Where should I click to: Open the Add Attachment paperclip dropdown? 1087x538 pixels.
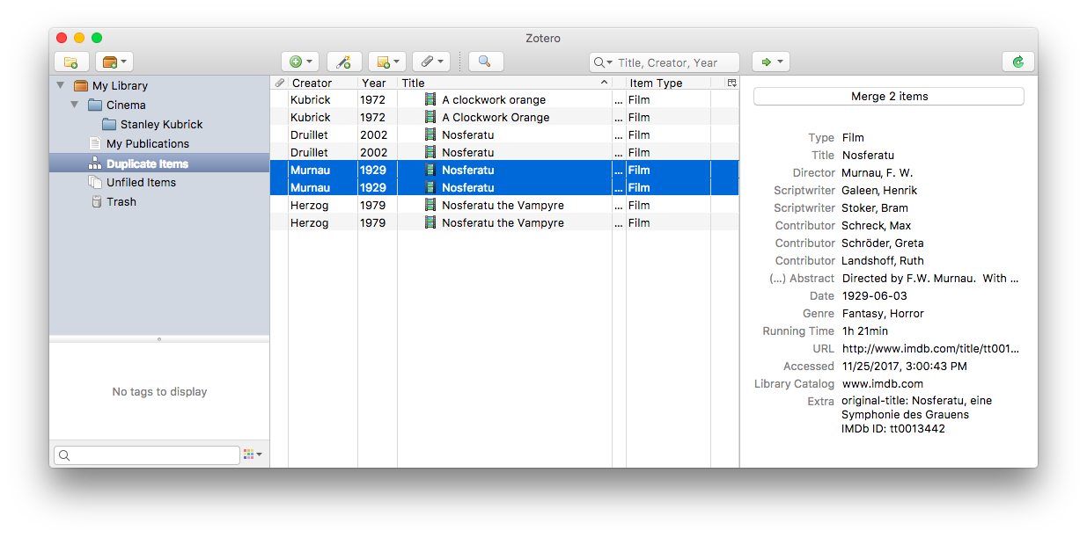431,62
